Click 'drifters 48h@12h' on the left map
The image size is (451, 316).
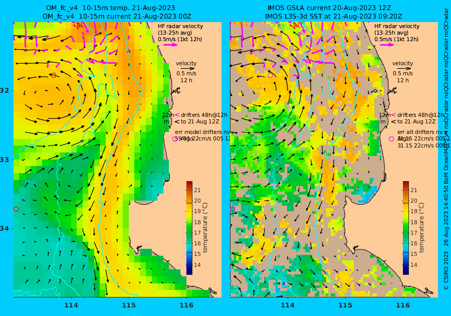tap(204, 115)
